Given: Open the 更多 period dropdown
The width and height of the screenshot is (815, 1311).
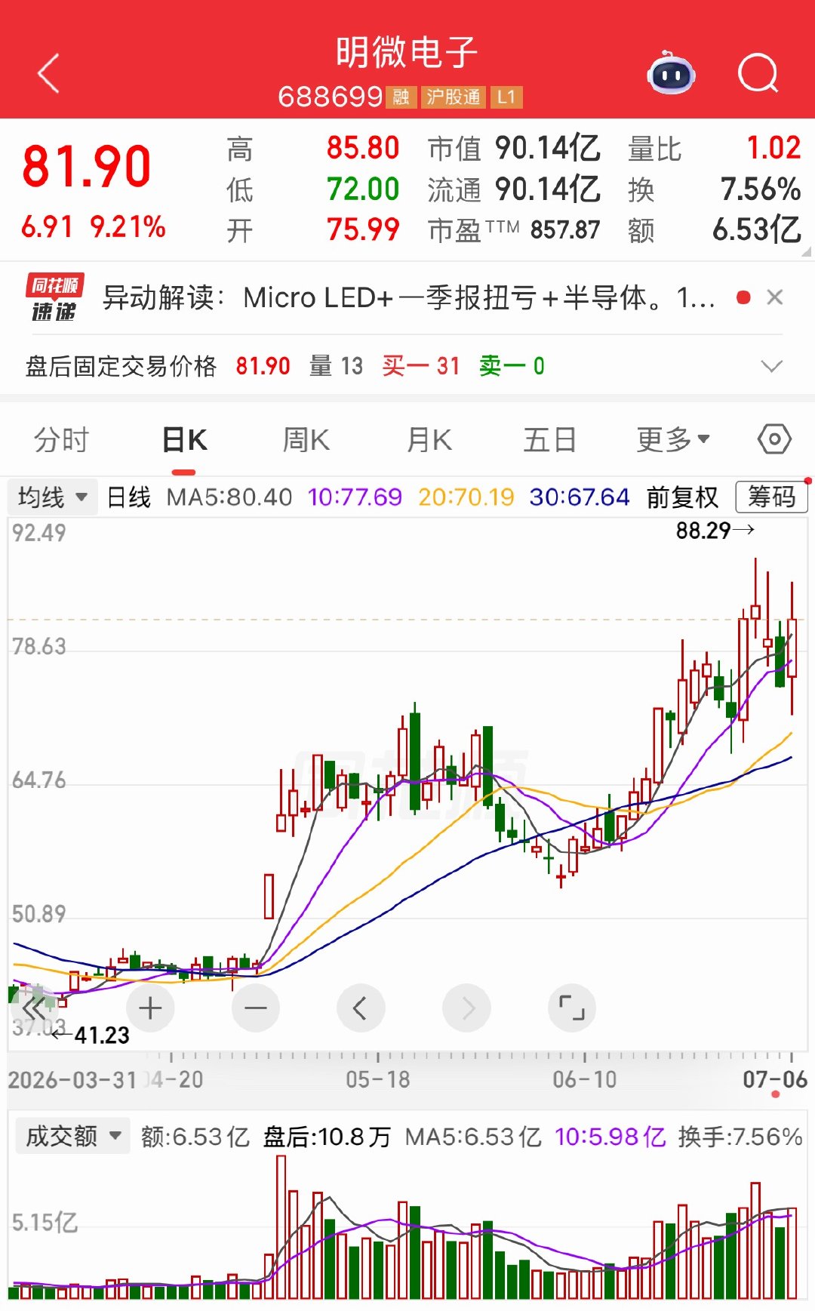Looking at the screenshot, I should [x=672, y=439].
